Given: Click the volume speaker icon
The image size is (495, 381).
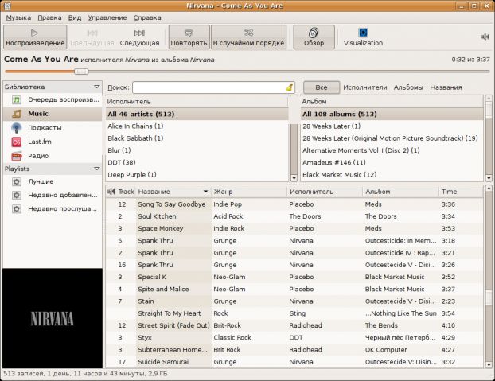Looking at the screenshot, I should click(485, 37).
